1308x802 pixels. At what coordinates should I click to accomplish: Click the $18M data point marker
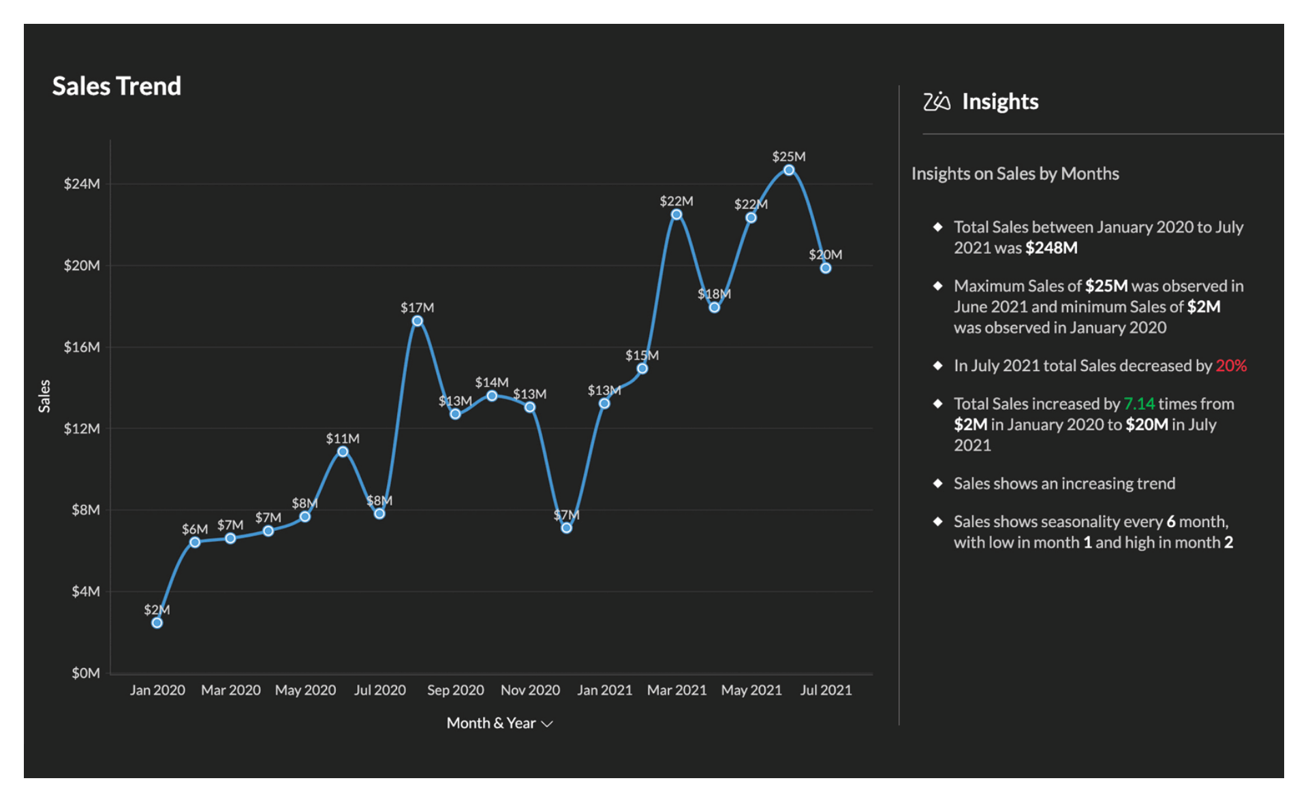(714, 308)
